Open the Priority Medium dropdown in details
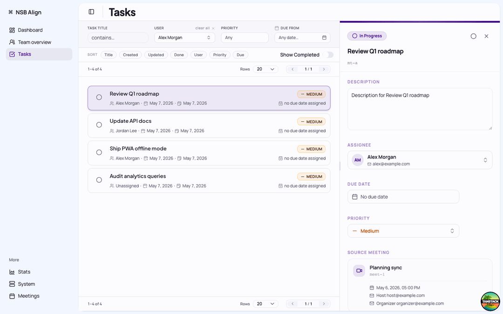 point(403,231)
